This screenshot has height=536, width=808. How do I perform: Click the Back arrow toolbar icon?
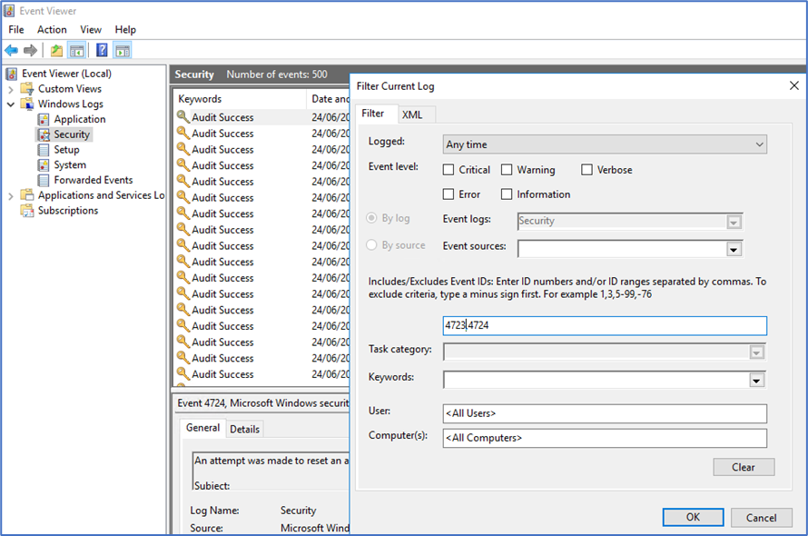tap(11, 50)
